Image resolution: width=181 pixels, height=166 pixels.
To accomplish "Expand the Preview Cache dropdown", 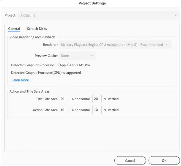I will (77, 56).
